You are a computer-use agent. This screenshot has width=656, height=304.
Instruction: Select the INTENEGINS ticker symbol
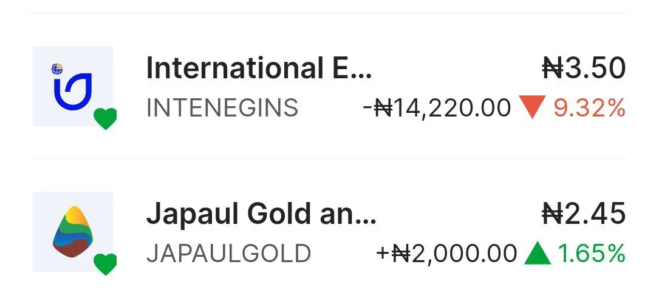point(222,108)
